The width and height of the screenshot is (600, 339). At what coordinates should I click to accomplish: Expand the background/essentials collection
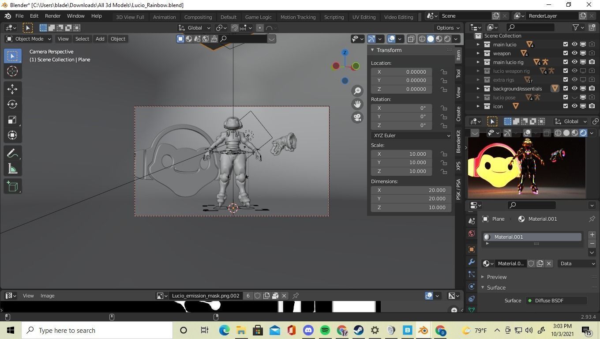(478, 89)
